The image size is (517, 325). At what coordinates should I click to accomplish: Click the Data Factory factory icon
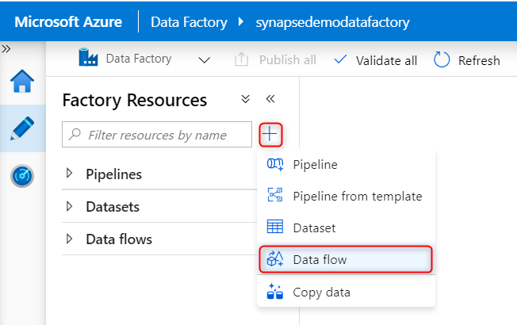(88, 57)
